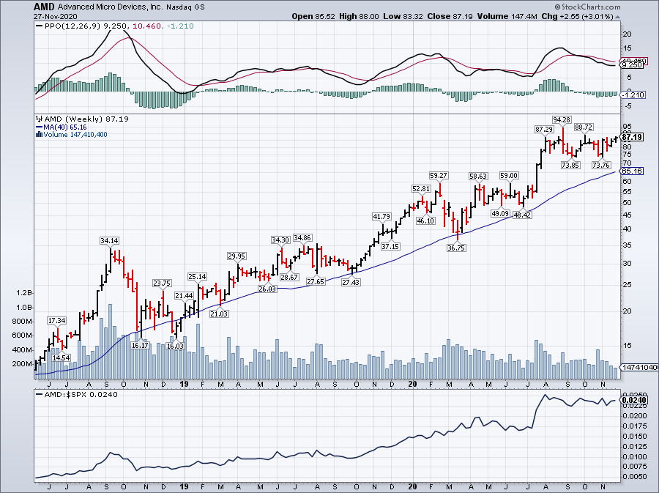Click the 34.86 price label
Screen dimensions: 659x493
pos(302,238)
